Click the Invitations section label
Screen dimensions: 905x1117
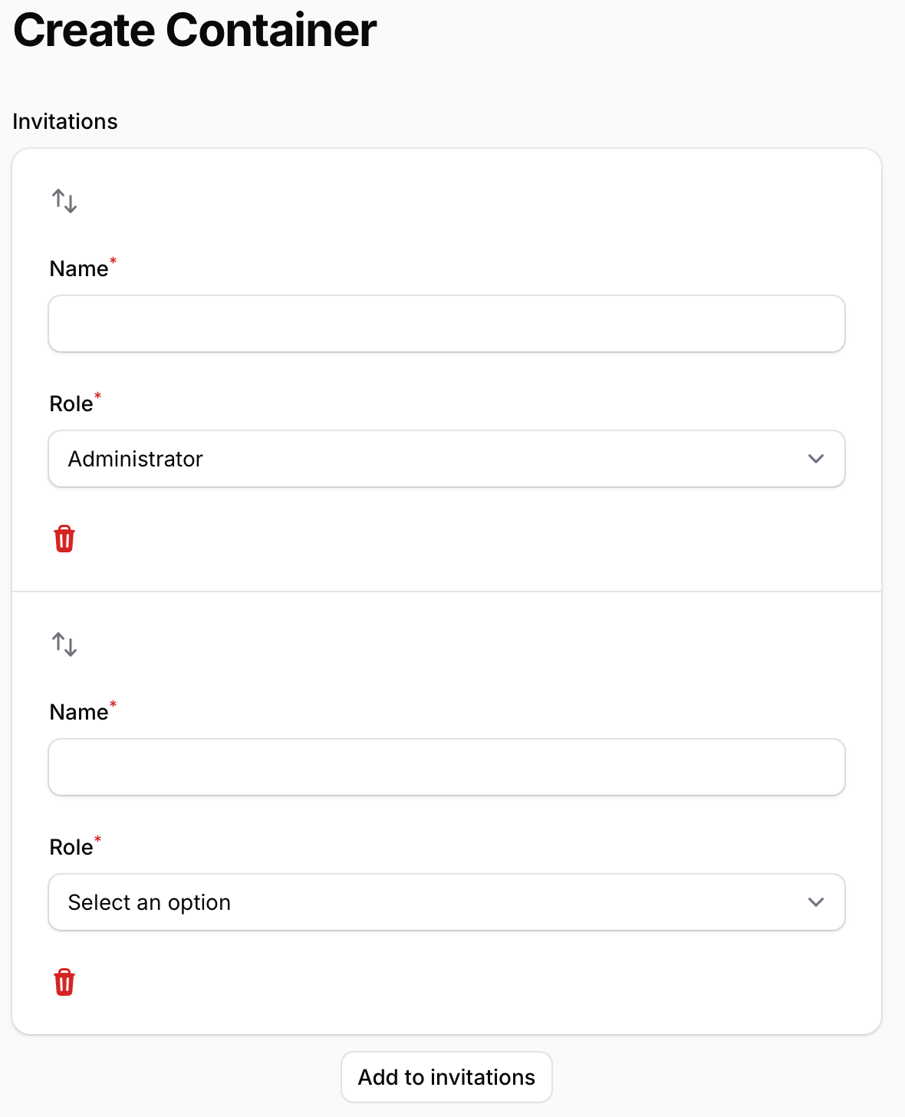[x=65, y=122]
